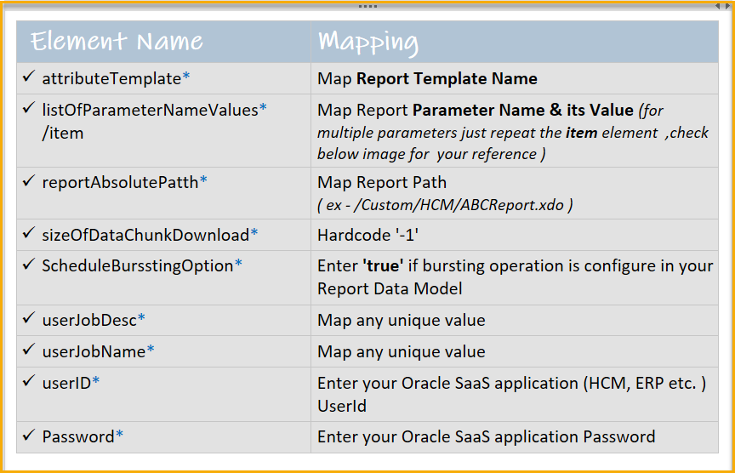The image size is (735, 473).
Task: Click the blue asterisk after Password
Action: tap(120, 436)
